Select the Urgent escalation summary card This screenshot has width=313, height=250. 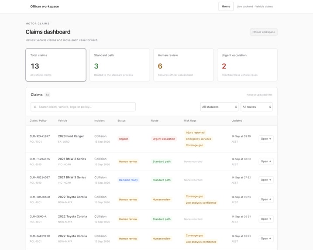click(x=247, y=65)
